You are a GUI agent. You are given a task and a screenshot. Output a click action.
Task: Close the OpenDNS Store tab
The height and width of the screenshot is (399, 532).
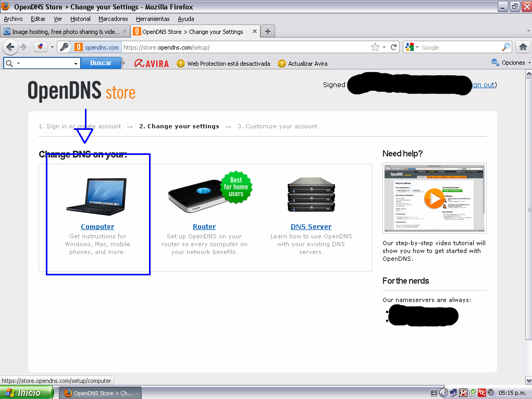[x=254, y=32]
